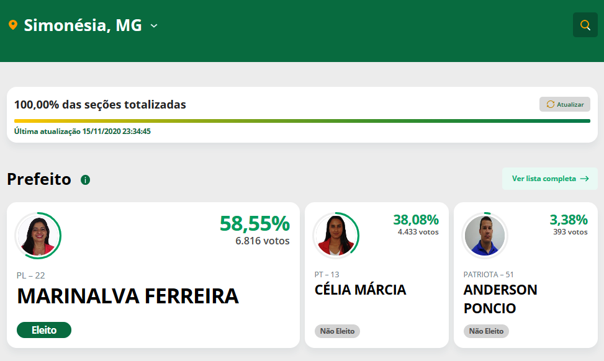Select the Eleito status badge
604x361 pixels.
point(44,330)
